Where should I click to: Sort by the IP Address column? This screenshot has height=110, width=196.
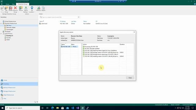[x=62, y=21]
